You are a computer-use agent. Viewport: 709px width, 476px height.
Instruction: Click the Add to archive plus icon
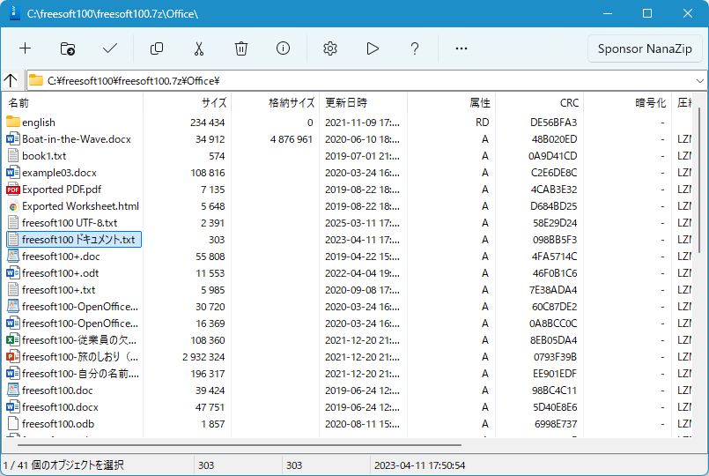[x=26, y=48]
